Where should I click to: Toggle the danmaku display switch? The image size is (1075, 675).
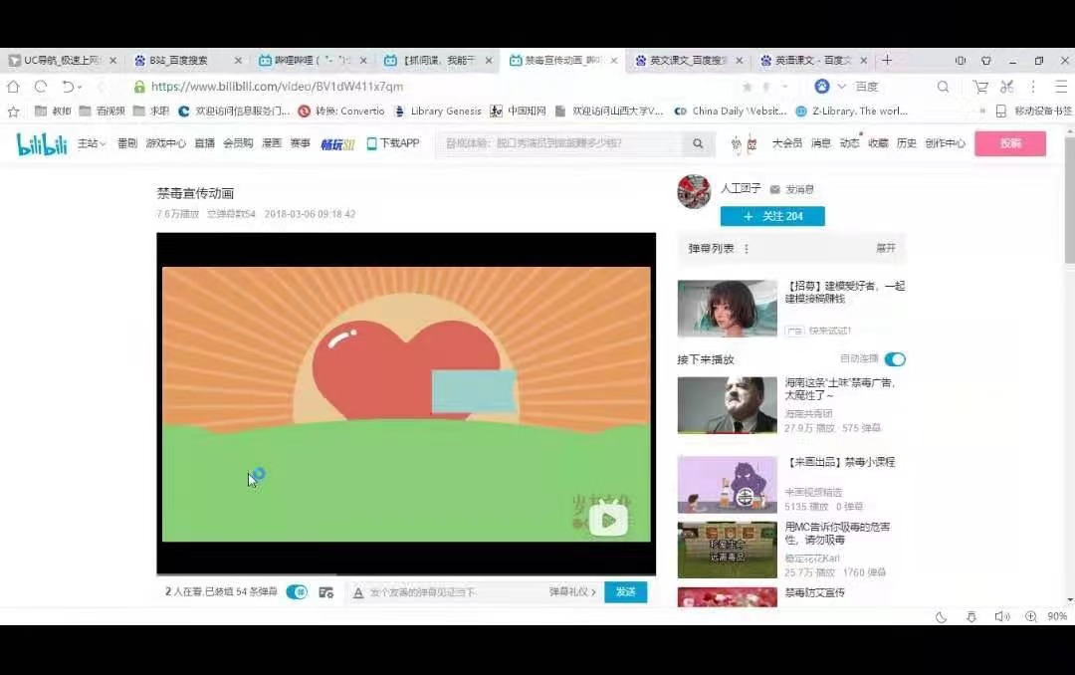(x=297, y=592)
